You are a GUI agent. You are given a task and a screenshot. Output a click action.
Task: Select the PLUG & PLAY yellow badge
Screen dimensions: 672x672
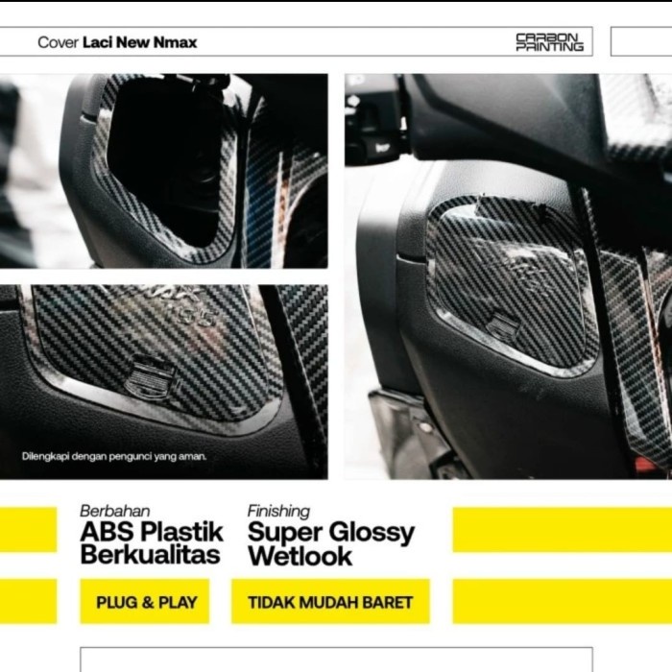tap(145, 601)
